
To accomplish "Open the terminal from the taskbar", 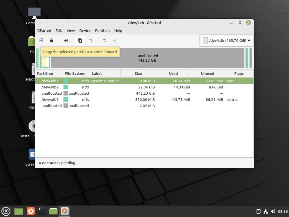I will [x=42, y=211].
